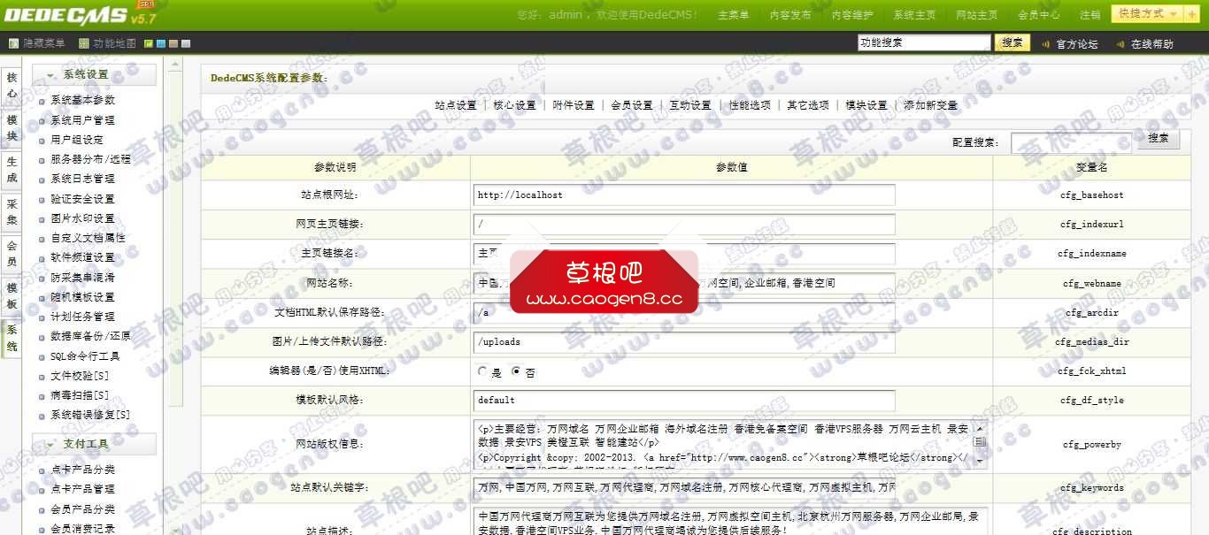Viewport: 1209px width, 535px height.
Task: Open the 快捷方式 dropdown
Action: [x=1147, y=14]
